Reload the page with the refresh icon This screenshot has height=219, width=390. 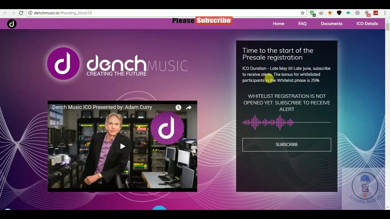21,13
